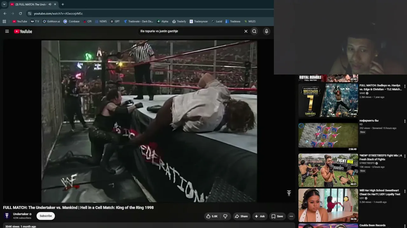Open the NEWS bookmark

101,22
